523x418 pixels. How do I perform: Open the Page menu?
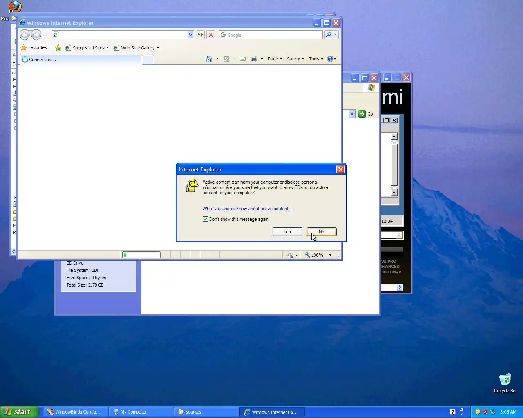[x=275, y=59]
